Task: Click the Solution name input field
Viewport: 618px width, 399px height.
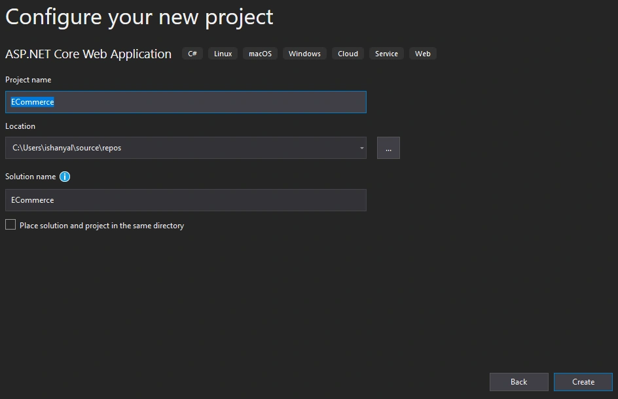Action: tap(186, 200)
